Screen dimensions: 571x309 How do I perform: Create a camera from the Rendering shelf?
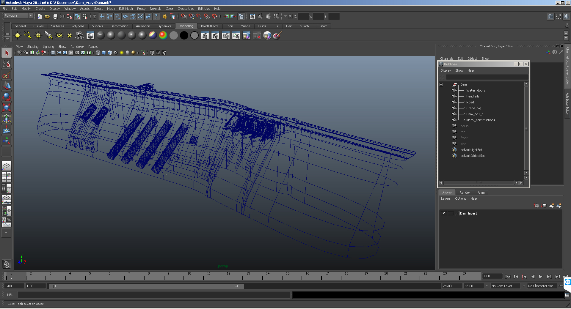pos(80,36)
